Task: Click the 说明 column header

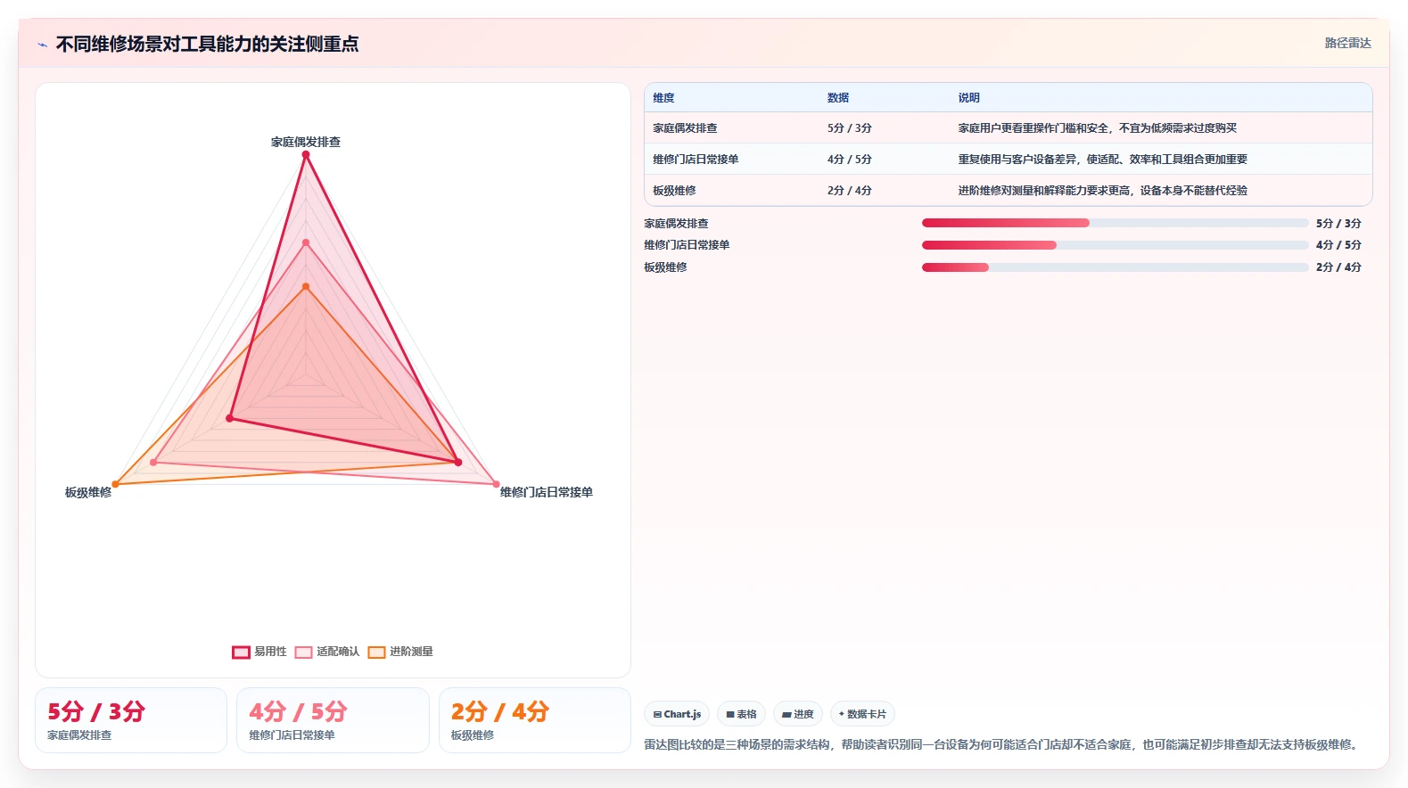Action: tap(969, 98)
